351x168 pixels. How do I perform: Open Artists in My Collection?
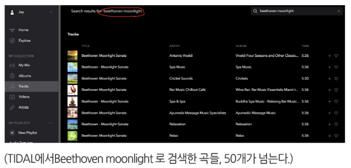tap(24, 107)
